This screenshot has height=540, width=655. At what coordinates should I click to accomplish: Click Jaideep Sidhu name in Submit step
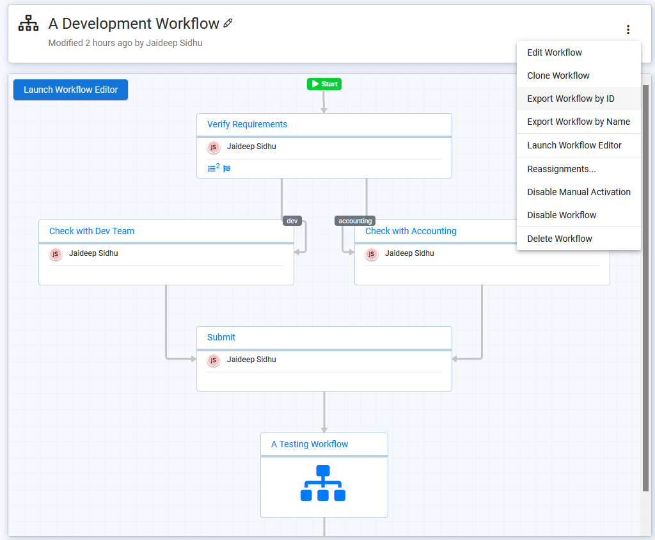click(x=251, y=360)
